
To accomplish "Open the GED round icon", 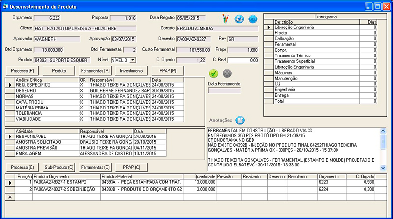I will (253, 19).
